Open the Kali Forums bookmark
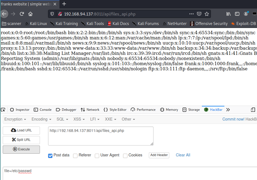This screenshot has height=180, width=257. [145, 24]
